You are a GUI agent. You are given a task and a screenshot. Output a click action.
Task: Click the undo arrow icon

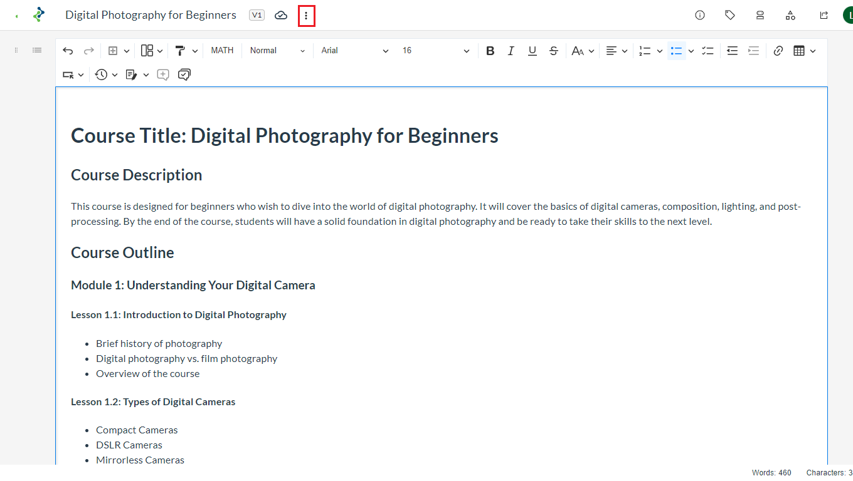[68, 51]
